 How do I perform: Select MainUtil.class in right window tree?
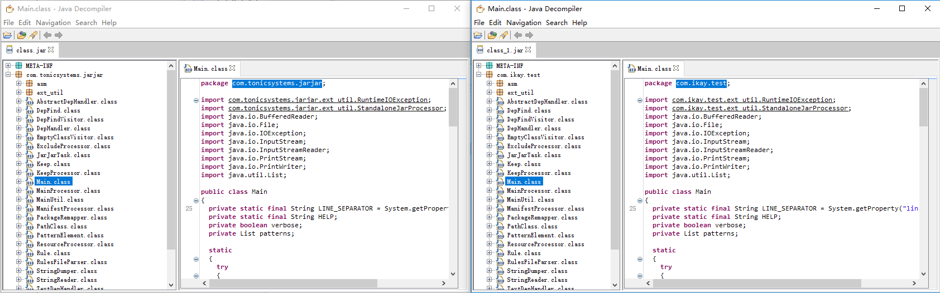[530, 199]
